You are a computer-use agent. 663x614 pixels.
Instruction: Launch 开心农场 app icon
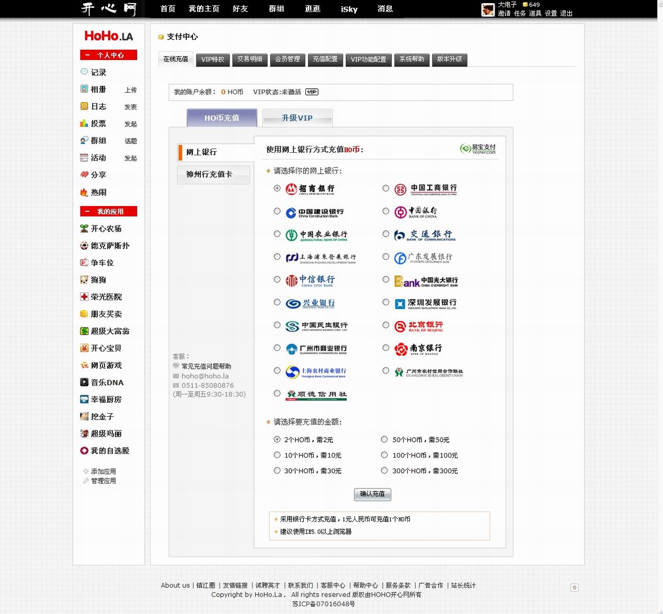tap(84, 228)
